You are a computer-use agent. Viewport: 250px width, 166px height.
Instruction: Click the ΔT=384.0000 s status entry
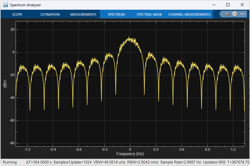click(39, 162)
